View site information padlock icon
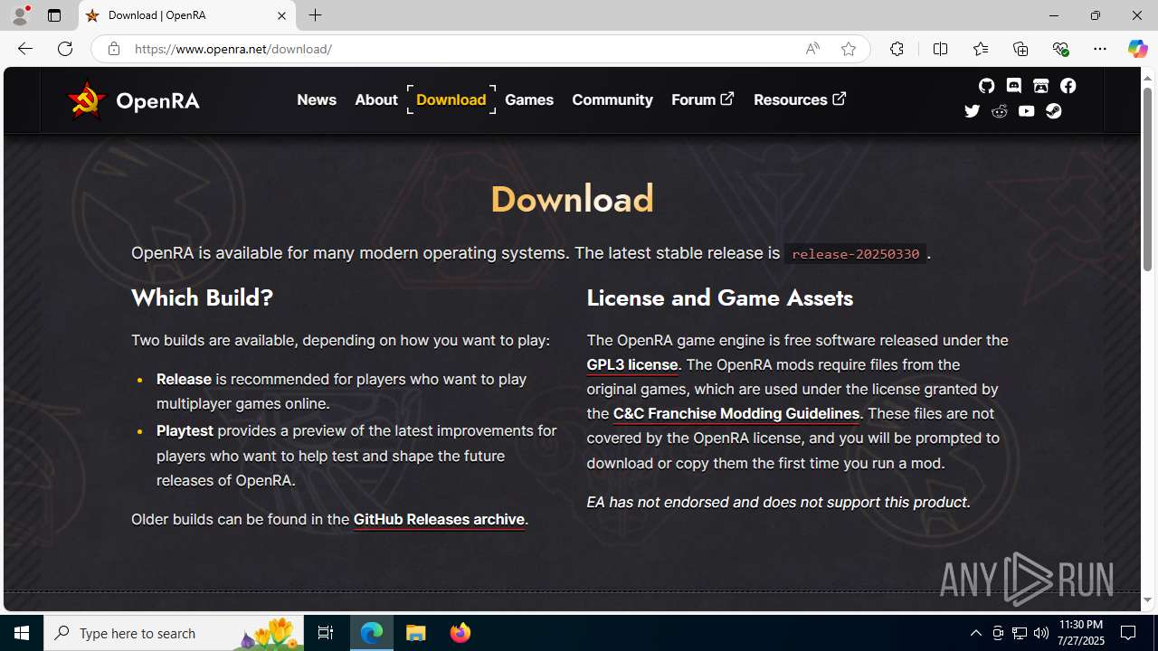The image size is (1158, 651). (113, 49)
